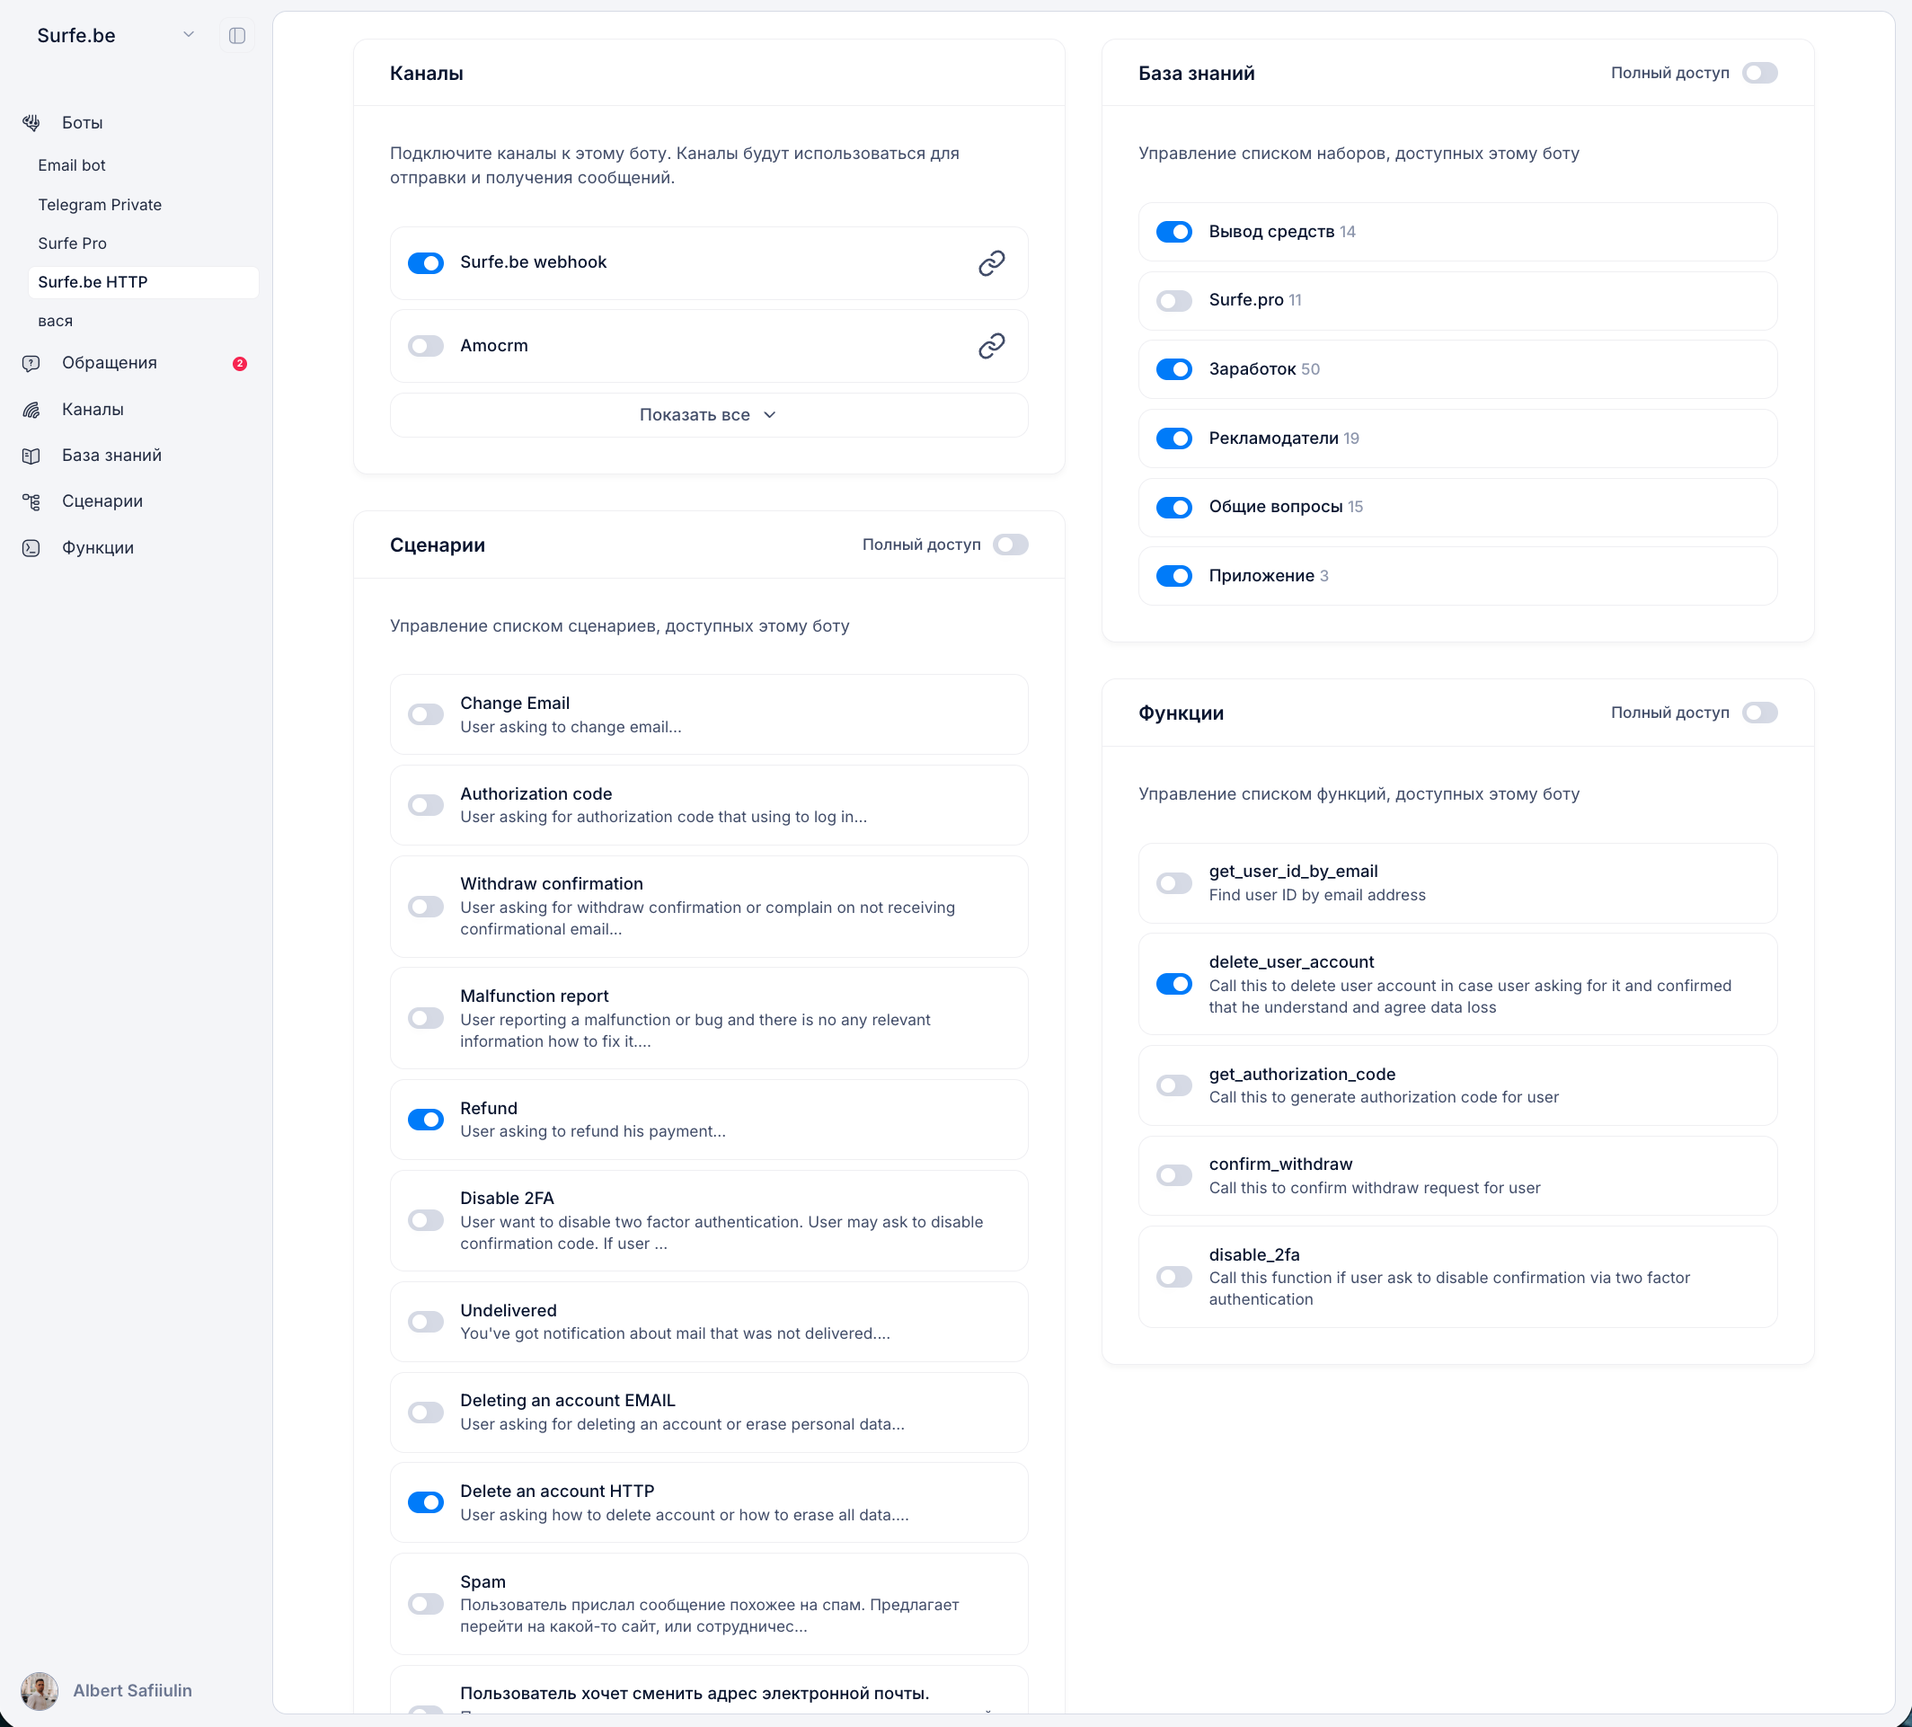1912x1727 pixels.
Task: Click the Сценарии tree icon in sidebar
Action: coord(31,501)
